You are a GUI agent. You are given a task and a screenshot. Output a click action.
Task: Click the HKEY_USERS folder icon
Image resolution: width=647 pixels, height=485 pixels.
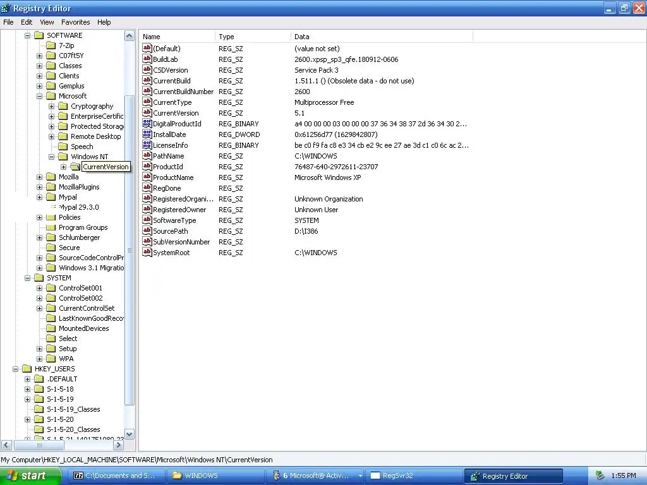(27, 369)
